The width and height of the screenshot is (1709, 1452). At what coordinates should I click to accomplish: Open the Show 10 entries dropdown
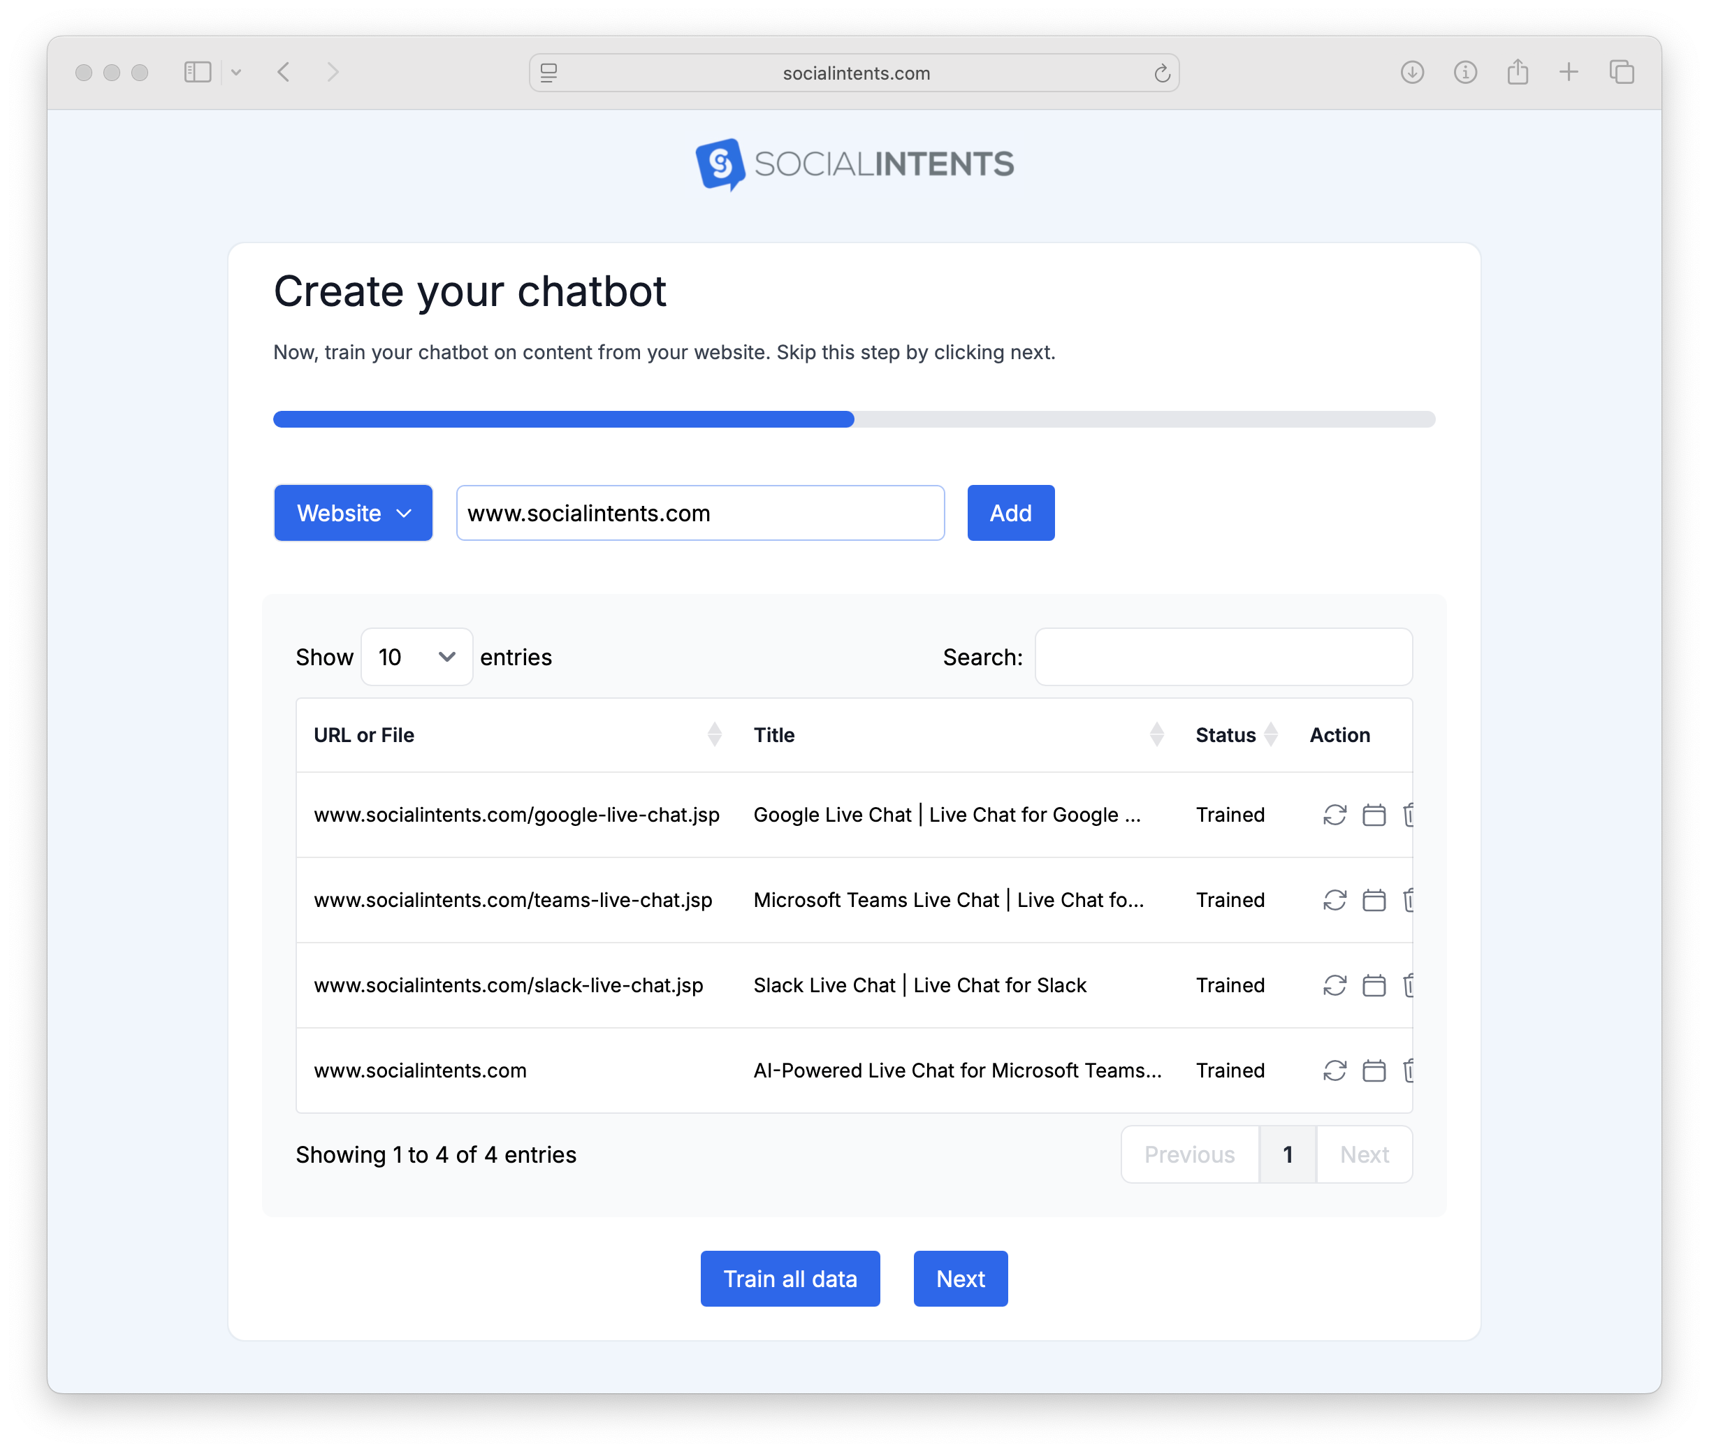pyautogui.click(x=416, y=657)
